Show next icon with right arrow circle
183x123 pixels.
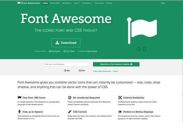click(144, 49)
